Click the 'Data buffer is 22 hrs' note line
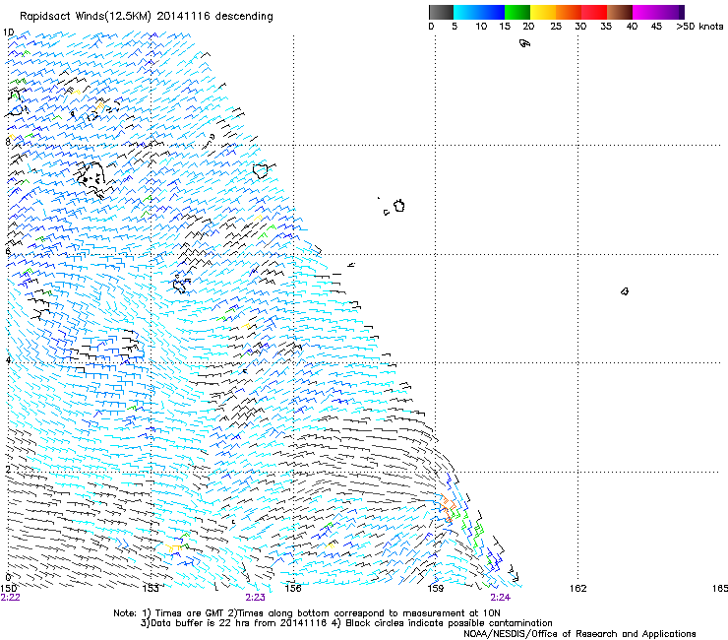 point(346,623)
